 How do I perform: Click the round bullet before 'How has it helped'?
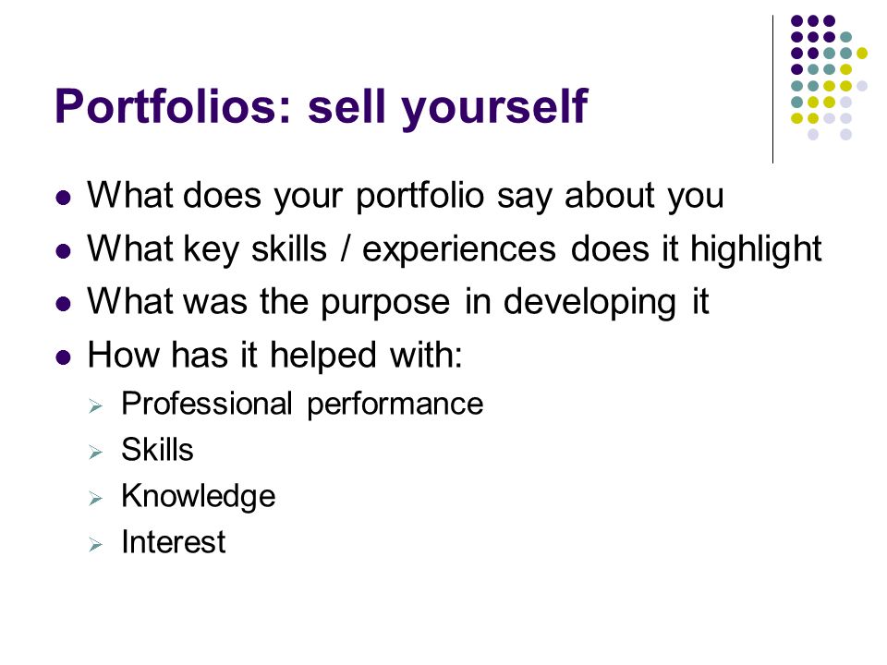click(x=64, y=357)
